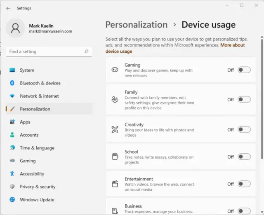264x215 pixels.
Task: Click the Accessibility figure icon
Action: click(x=12, y=174)
